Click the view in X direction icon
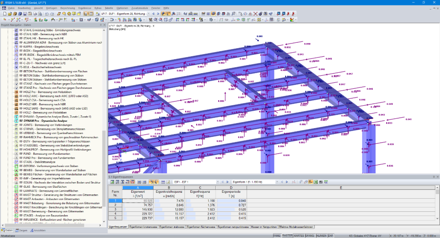Viewport: 440px width, 238px height. click(178, 19)
